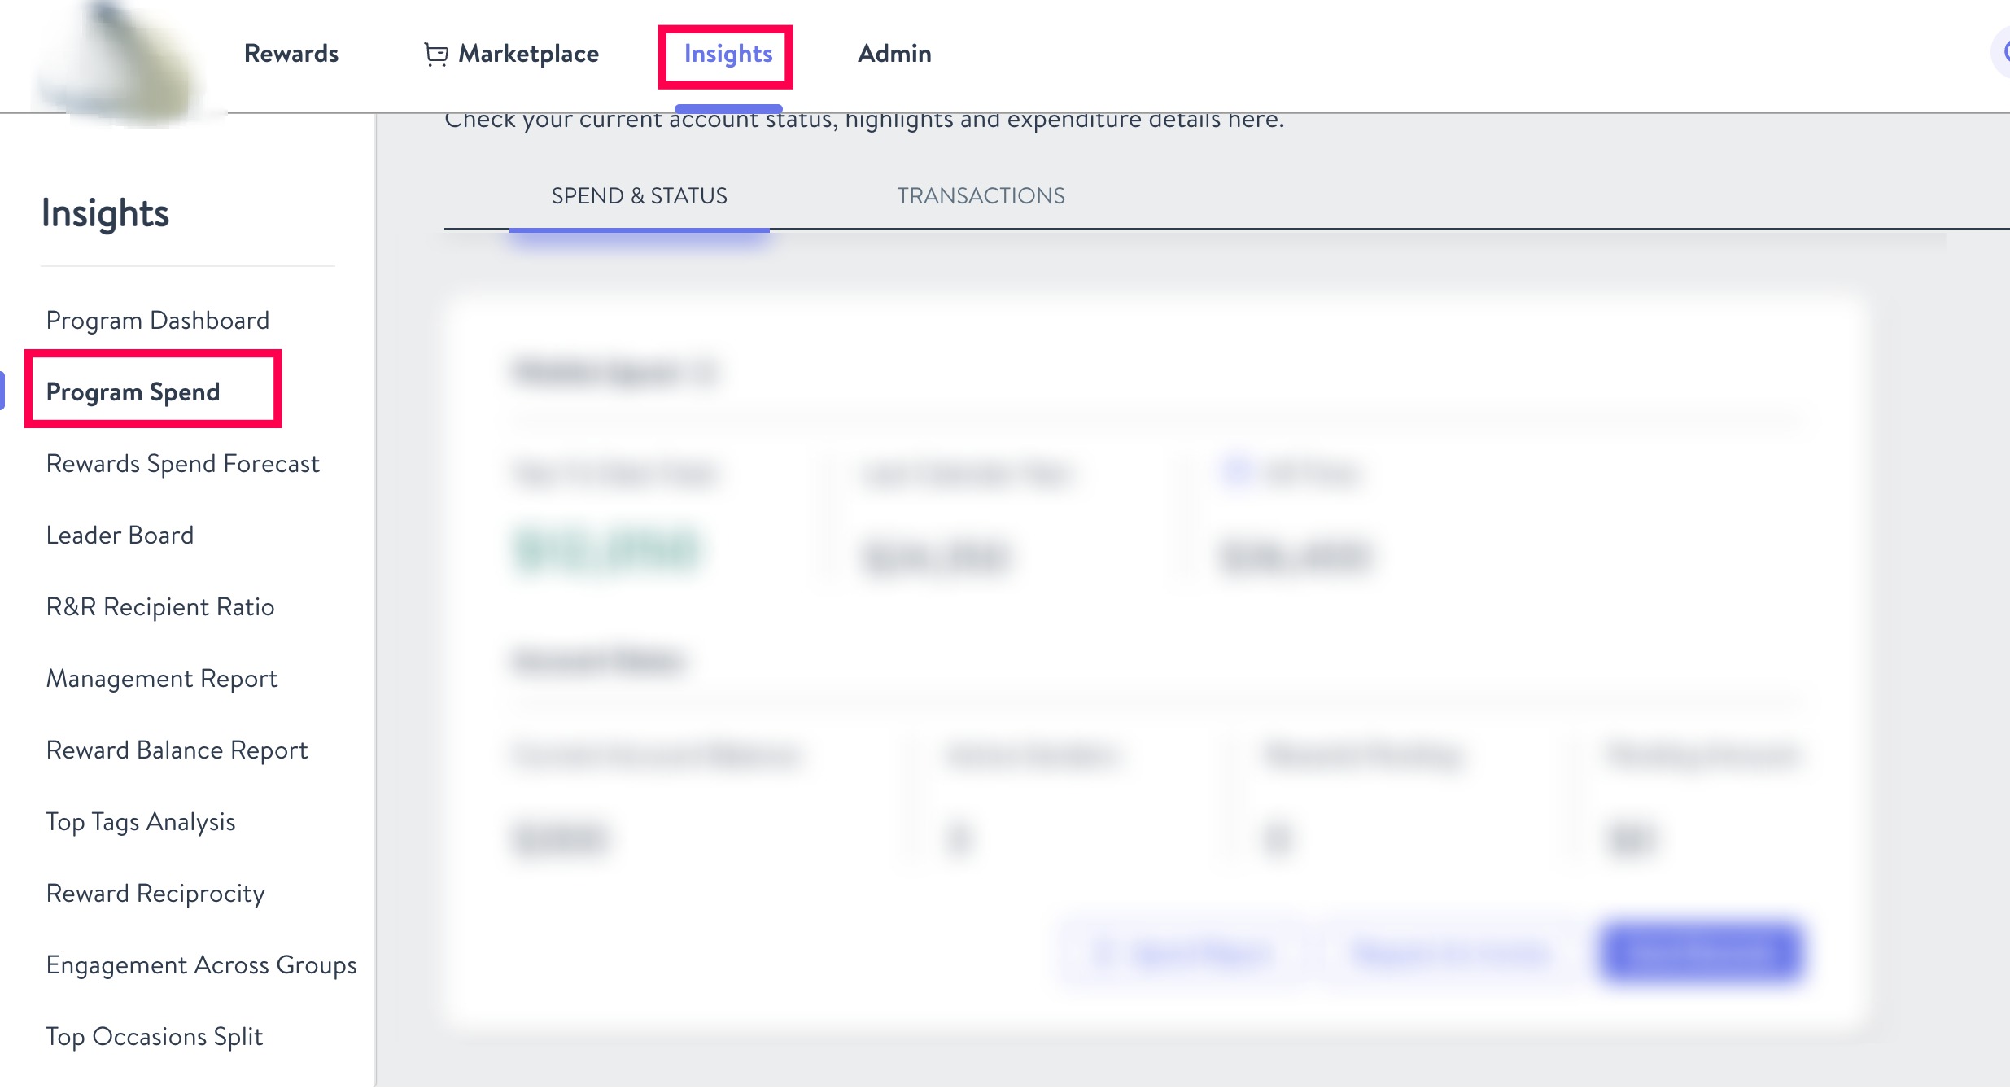This screenshot has height=1089, width=2010.
Task: Select the Insights top navigation item
Action: (x=727, y=54)
